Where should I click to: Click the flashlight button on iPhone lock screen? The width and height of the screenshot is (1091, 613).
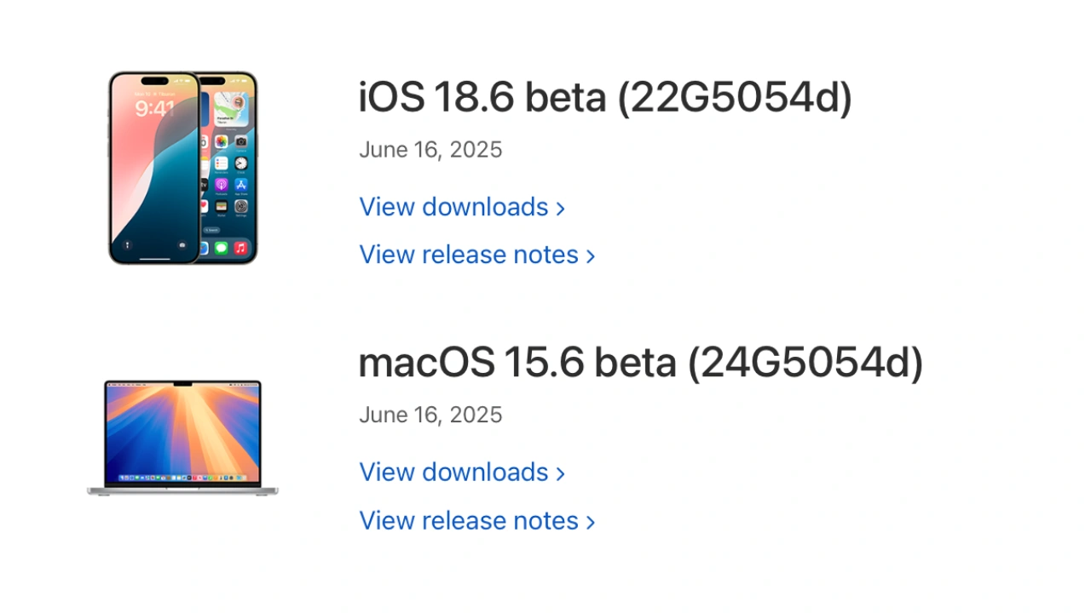coord(127,244)
